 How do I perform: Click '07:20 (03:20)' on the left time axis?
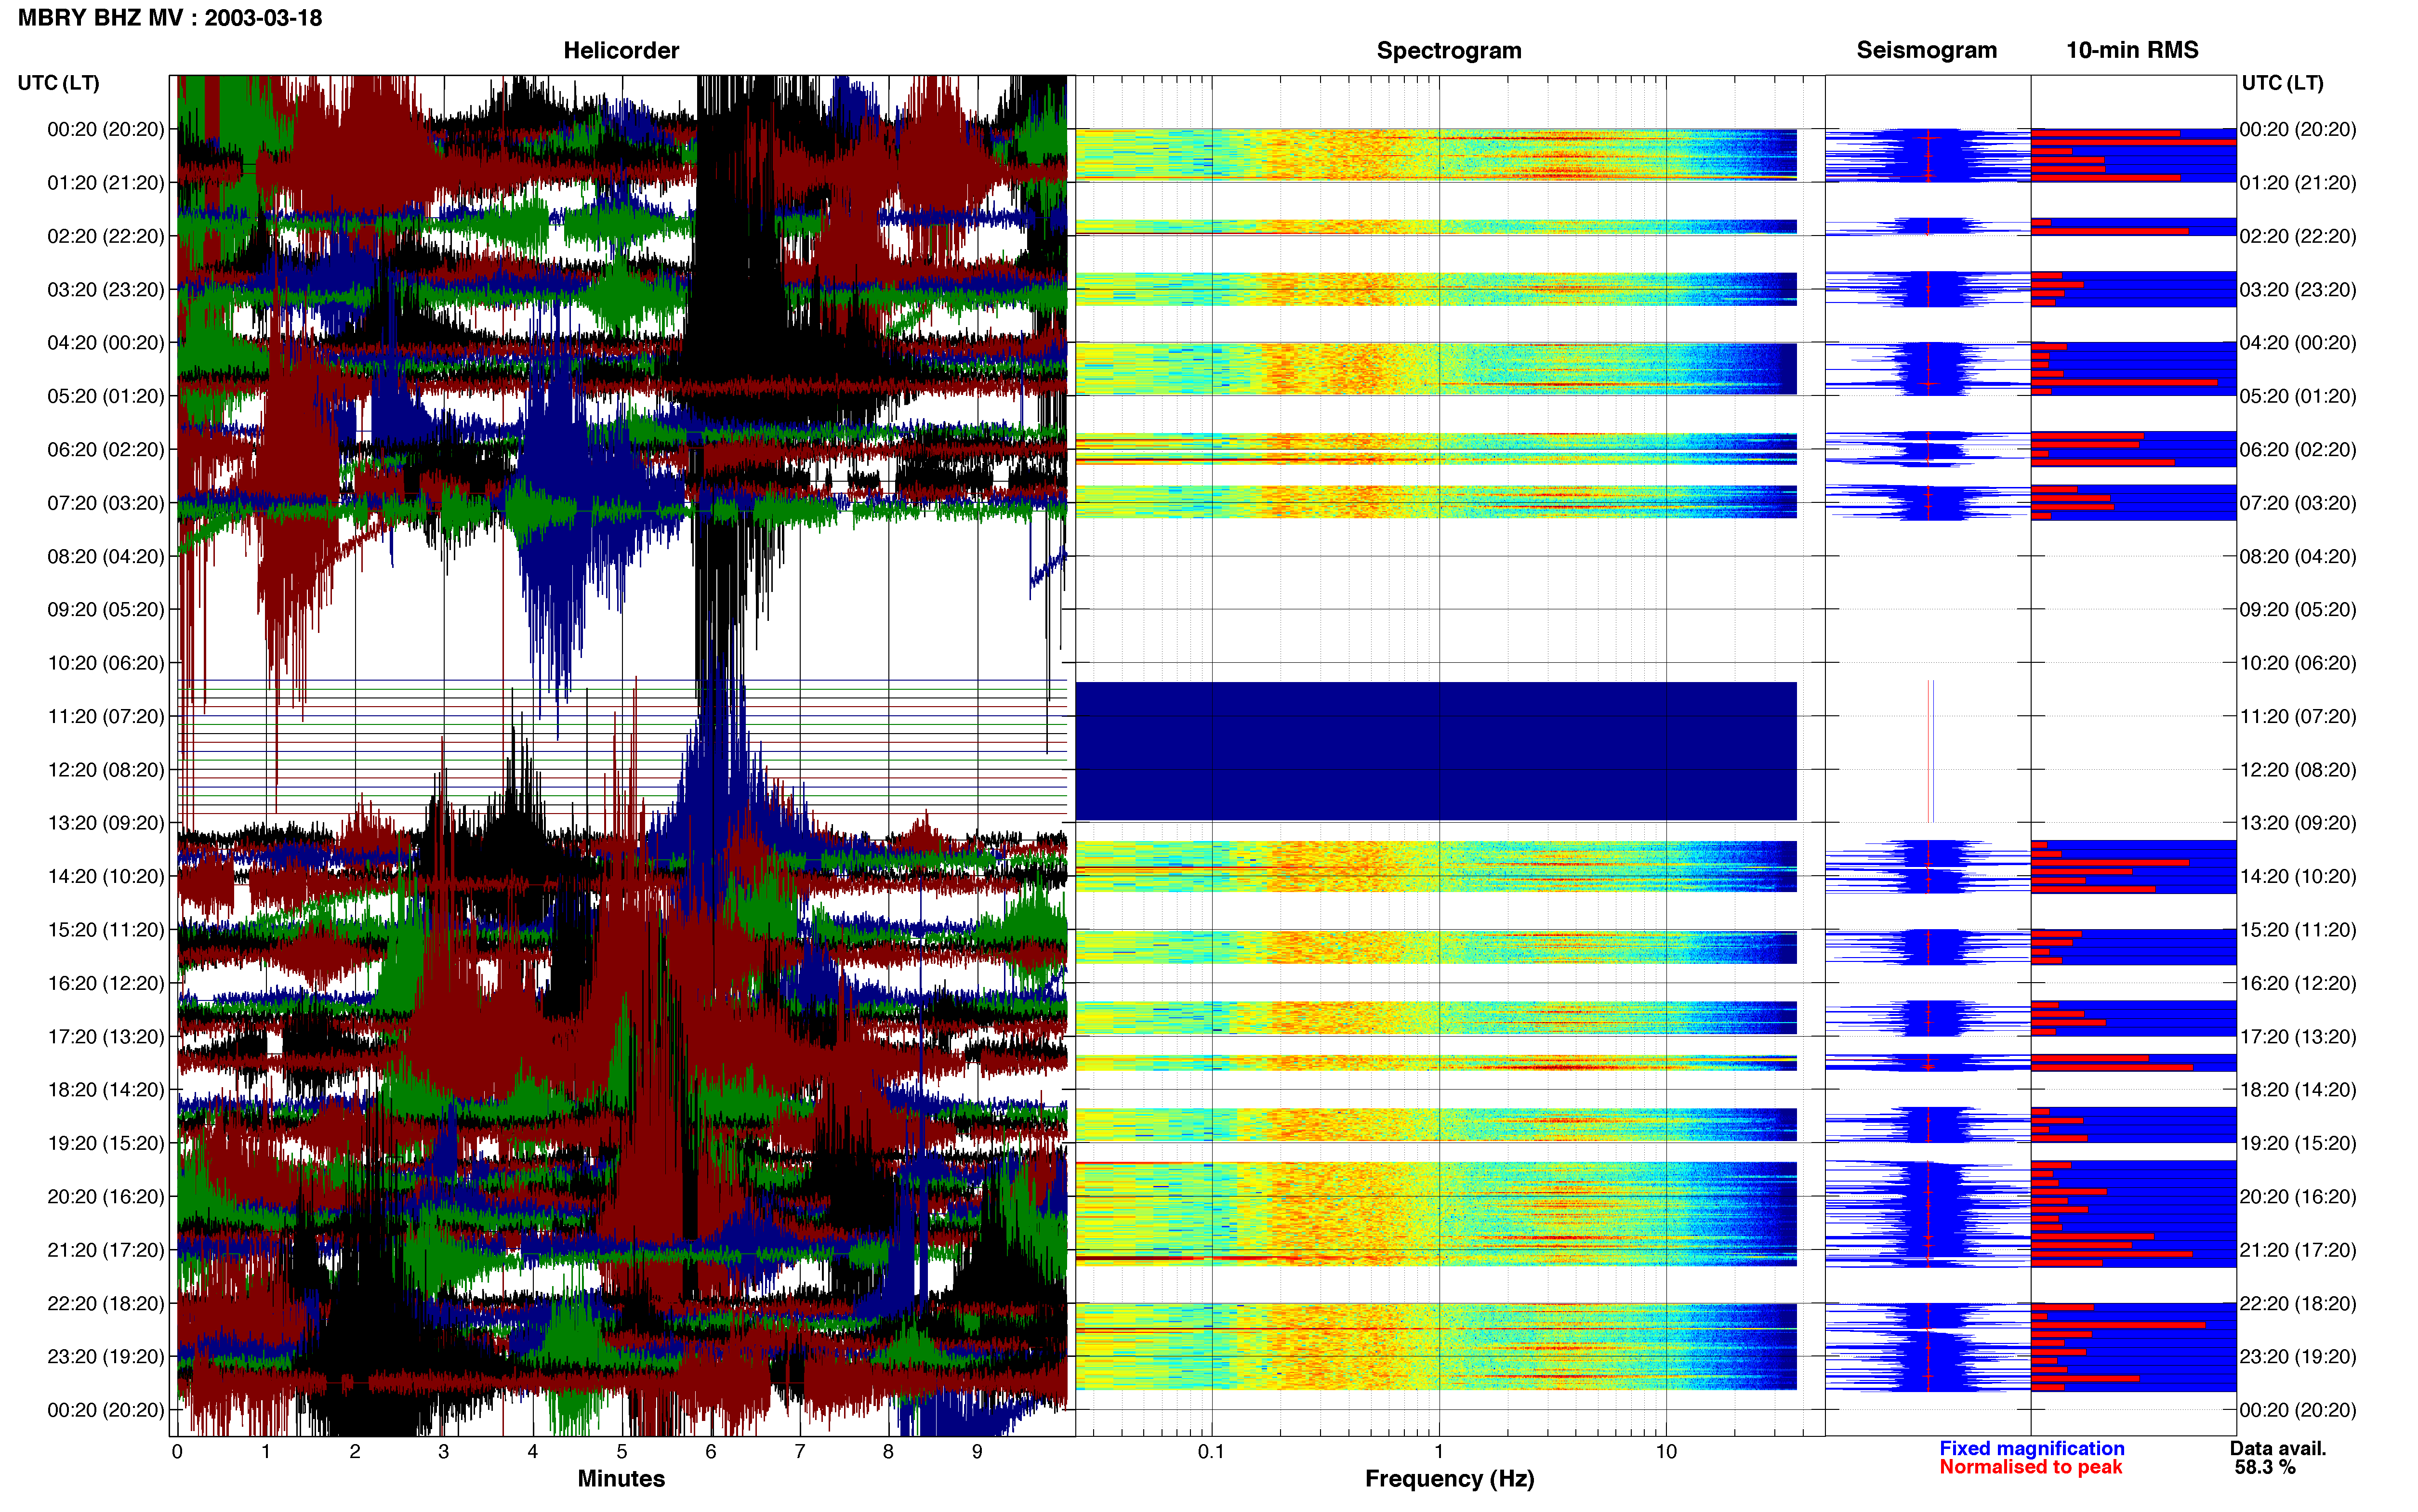coord(106,503)
